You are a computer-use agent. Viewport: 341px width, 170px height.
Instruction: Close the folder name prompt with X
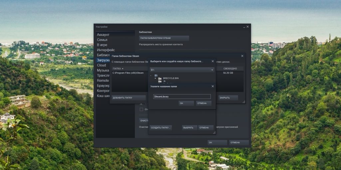[213, 86]
